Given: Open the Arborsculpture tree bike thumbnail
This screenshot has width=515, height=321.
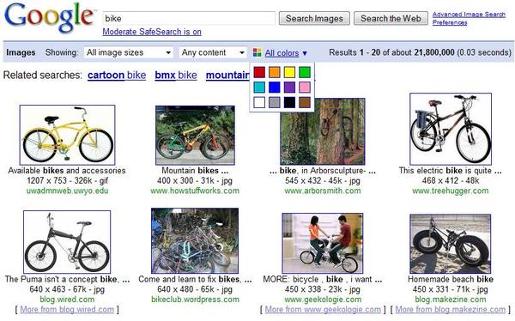Looking at the screenshot, I should tap(323, 131).
